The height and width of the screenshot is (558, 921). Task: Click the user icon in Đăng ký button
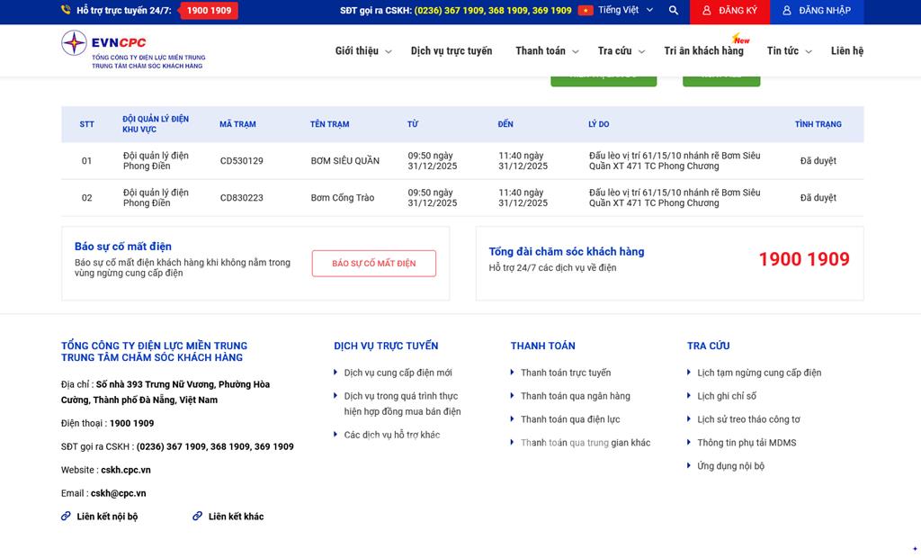[707, 11]
